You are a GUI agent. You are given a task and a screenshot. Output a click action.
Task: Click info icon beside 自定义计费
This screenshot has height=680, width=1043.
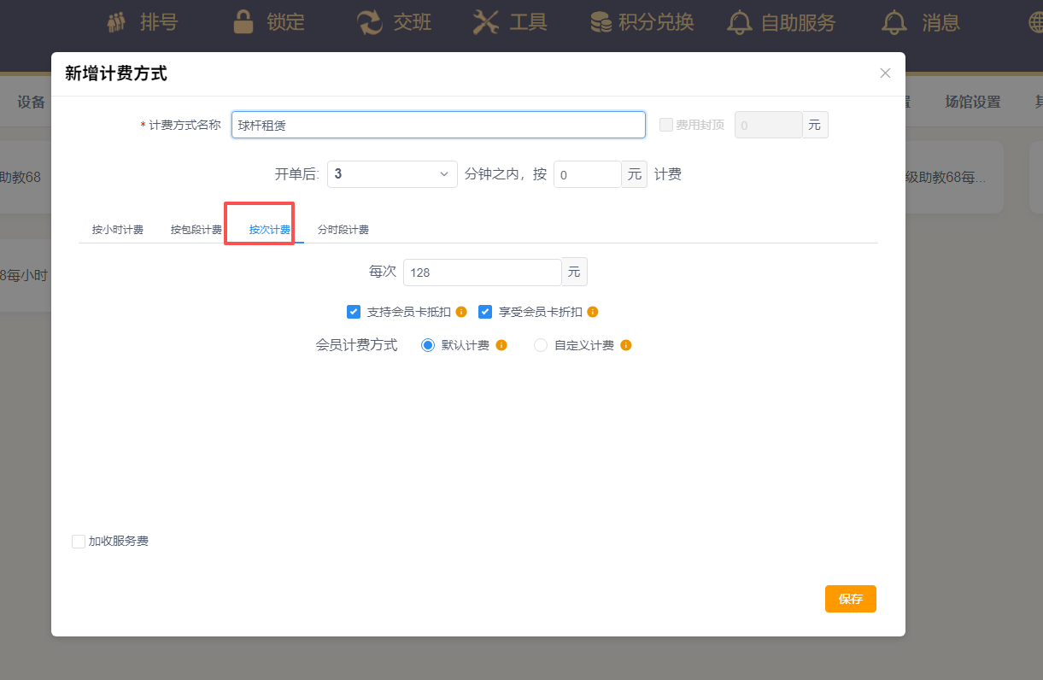[x=626, y=345]
